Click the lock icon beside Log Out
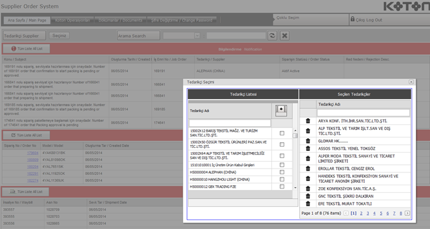430x229 pixels. click(x=352, y=19)
